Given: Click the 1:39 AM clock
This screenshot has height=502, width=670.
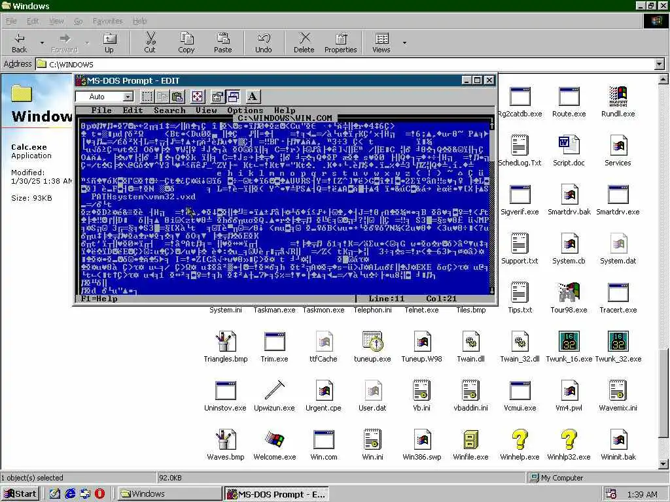Looking at the screenshot, I should pyautogui.click(x=642, y=494).
